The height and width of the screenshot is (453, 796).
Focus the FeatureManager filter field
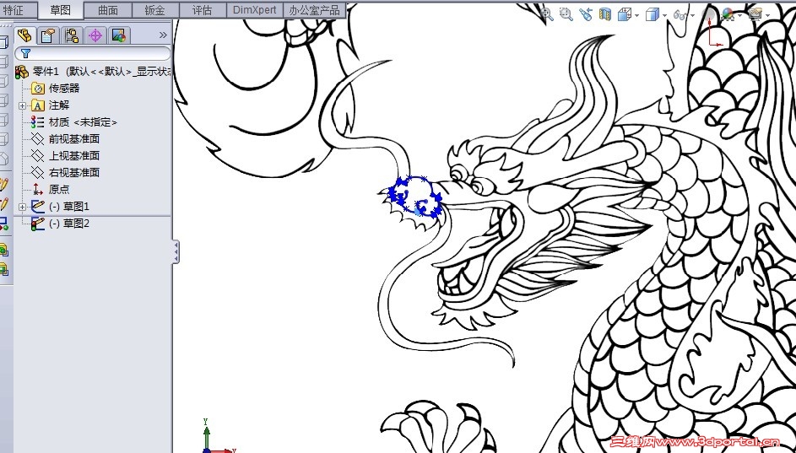click(x=93, y=53)
